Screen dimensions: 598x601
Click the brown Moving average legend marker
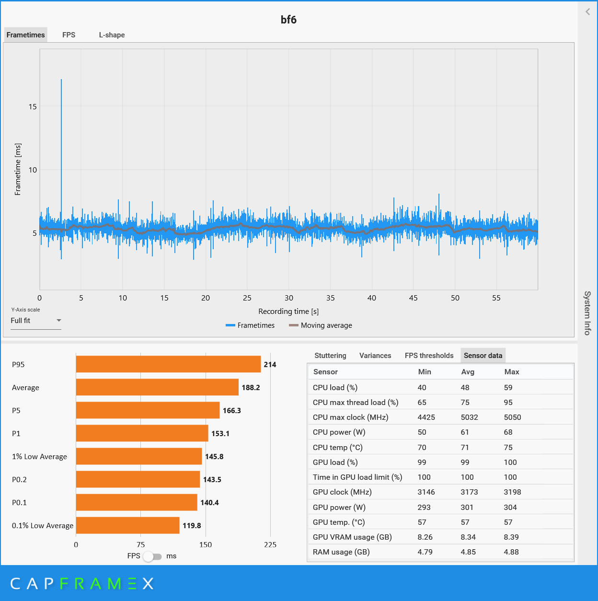pos(294,325)
